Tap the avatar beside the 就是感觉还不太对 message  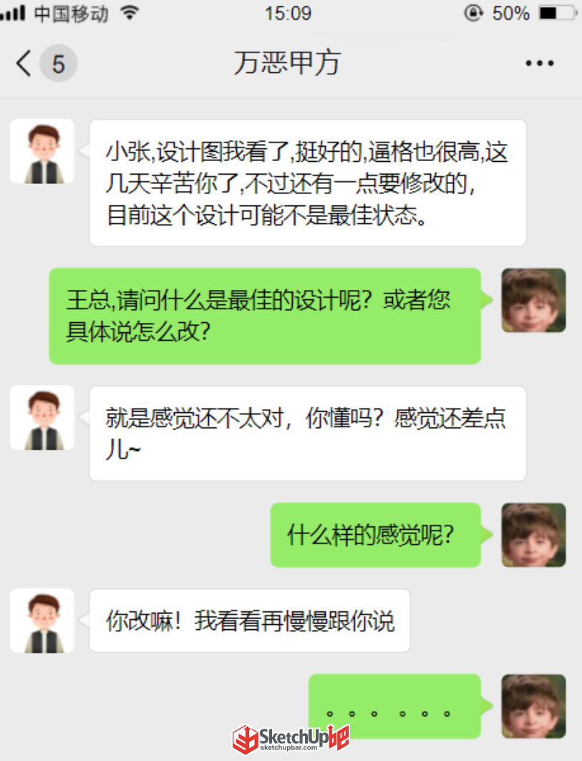[42, 418]
